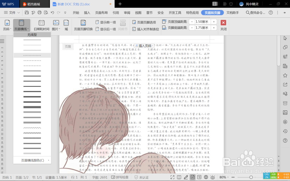The height and width of the screenshot is (181, 290).
Task: Increase header top distance with the plus stepper
Action: point(214,21)
